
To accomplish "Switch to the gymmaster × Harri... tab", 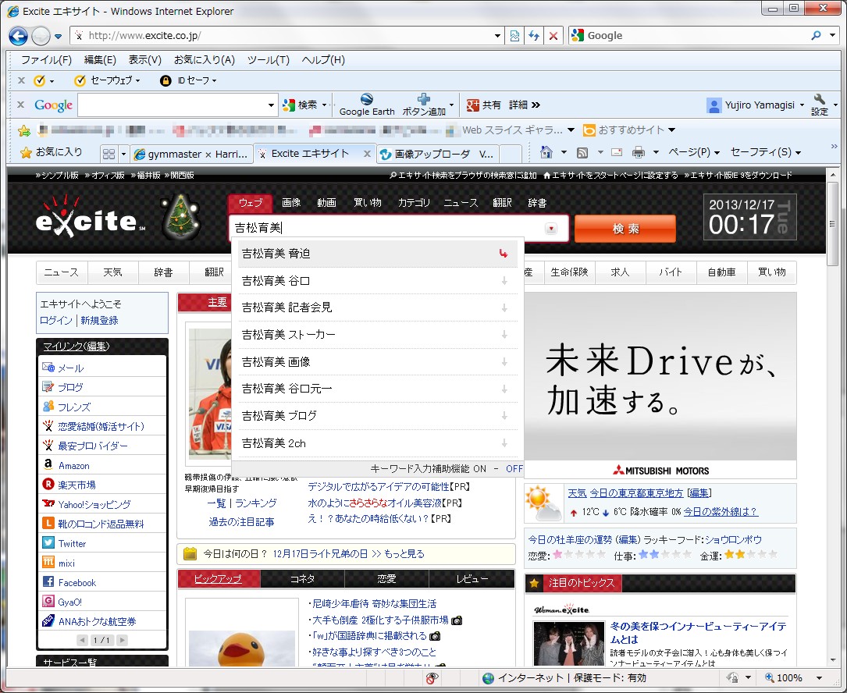I will [x=190, y=155].
